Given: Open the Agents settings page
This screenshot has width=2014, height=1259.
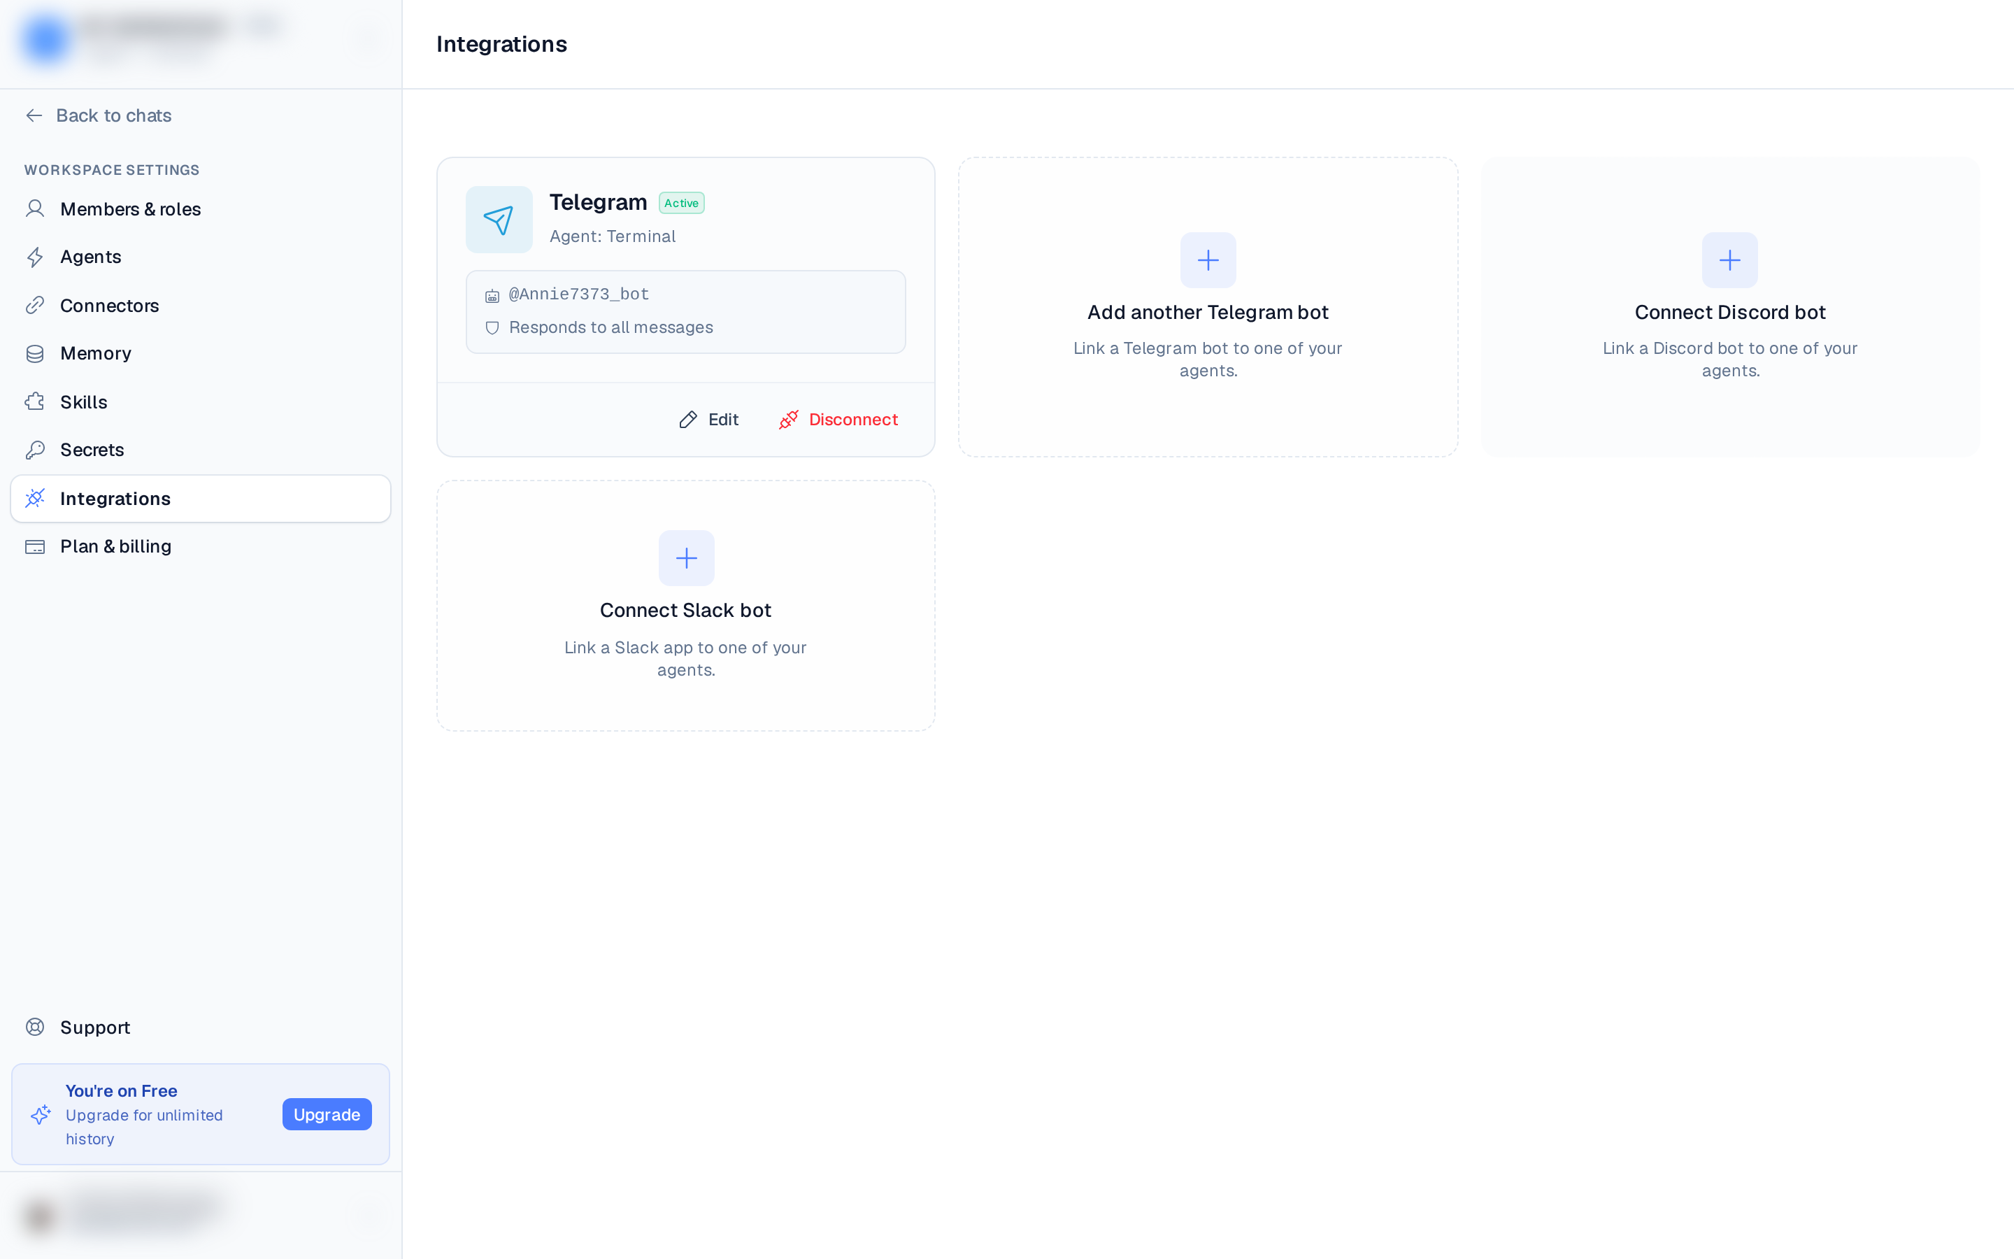Looking at the screenshot, I should pyautogui.click(x=201, y=257).
